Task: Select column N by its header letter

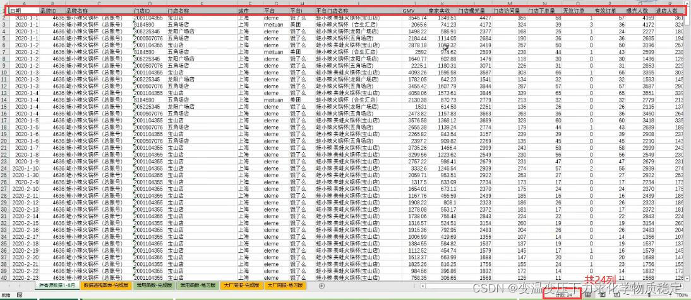Action: point(544,3)
